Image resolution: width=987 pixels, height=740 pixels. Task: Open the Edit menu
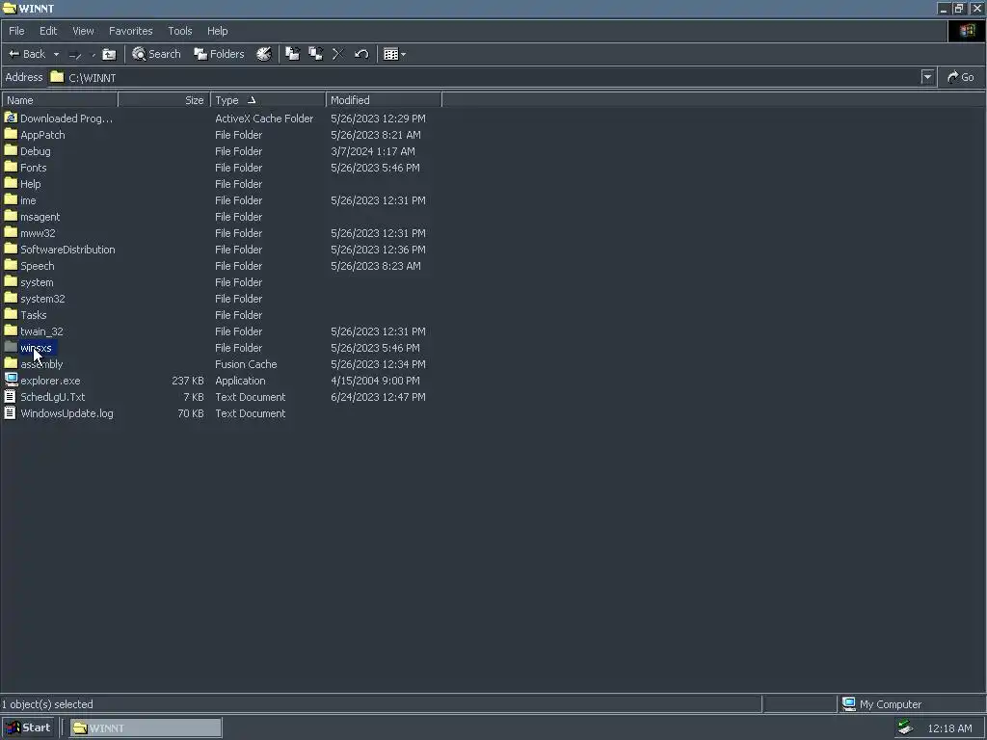click(48, 31)
